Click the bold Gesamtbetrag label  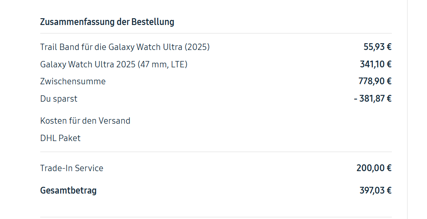68,191
